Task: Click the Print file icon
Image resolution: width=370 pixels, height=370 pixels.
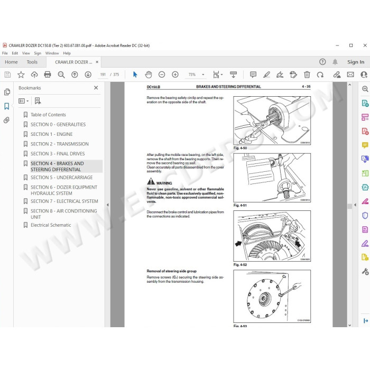Action: point(48,75)
